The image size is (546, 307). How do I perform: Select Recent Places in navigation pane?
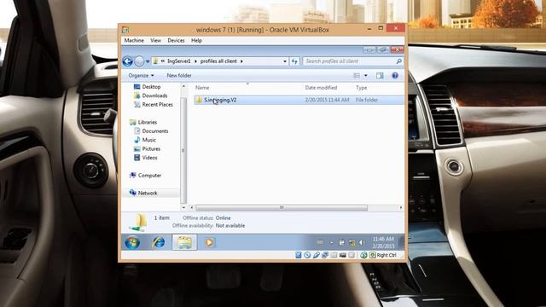(157, 104)
